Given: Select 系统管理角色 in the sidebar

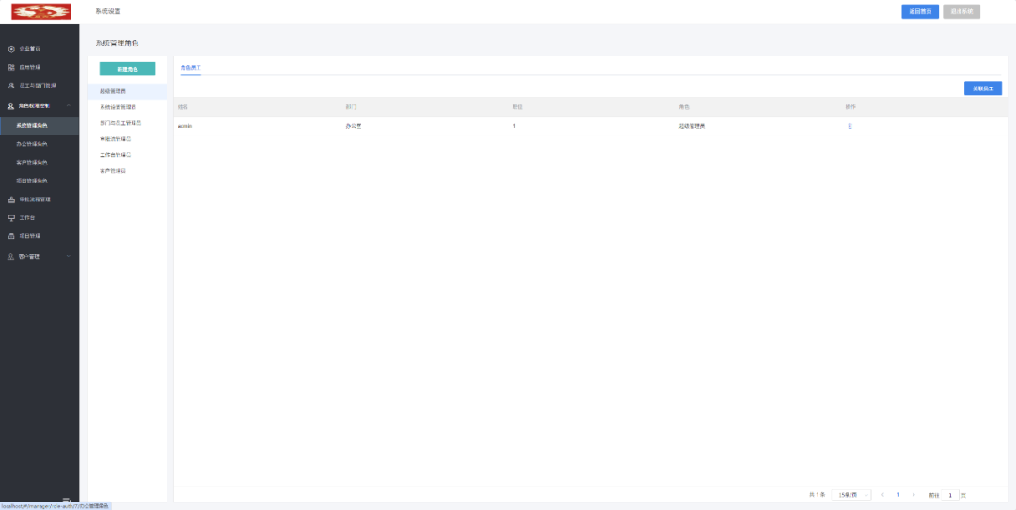Looking at the screenshot, I should pos(40,126).
